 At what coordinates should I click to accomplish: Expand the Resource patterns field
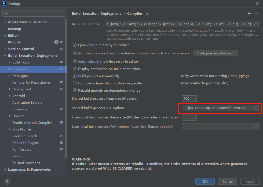[x=255, y=24]
